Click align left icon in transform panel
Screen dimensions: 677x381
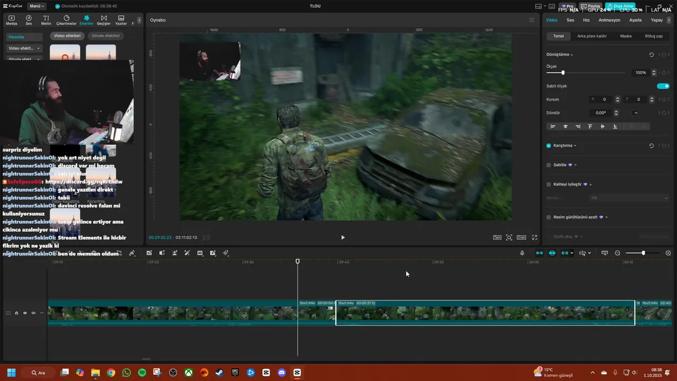point(553,126)
